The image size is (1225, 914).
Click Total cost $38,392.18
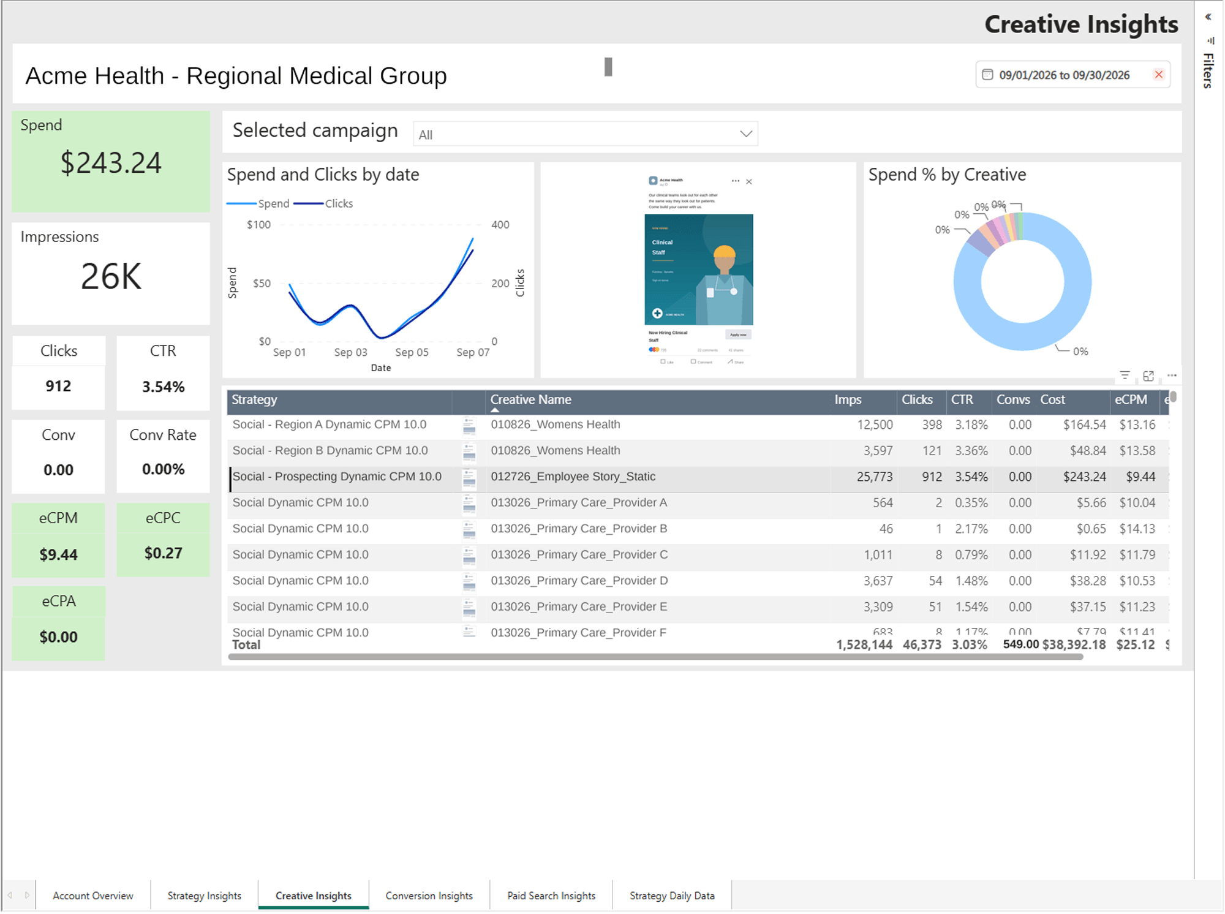click(x=1074, y=645)
